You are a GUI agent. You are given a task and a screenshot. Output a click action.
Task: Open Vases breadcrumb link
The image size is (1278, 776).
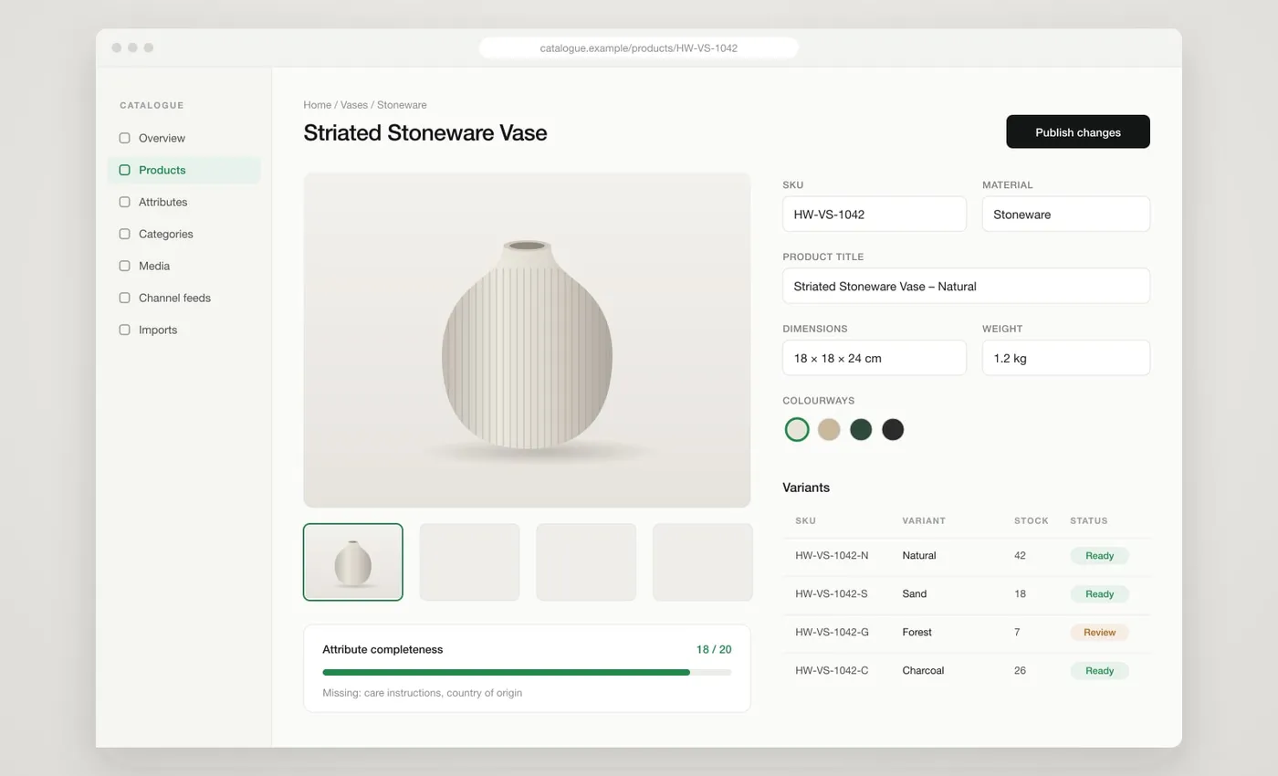[x=354, y=105]
